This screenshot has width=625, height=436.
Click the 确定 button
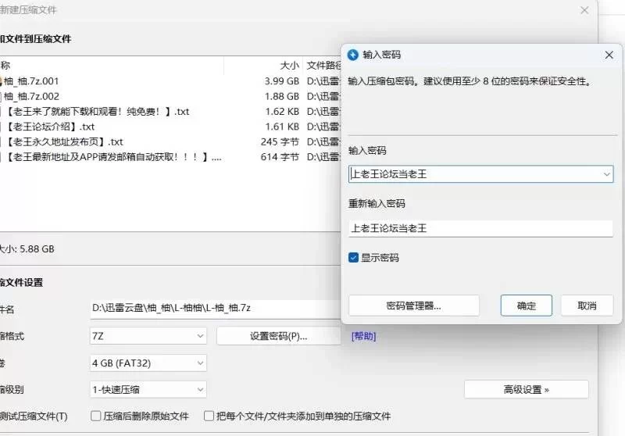click(526, 306)
